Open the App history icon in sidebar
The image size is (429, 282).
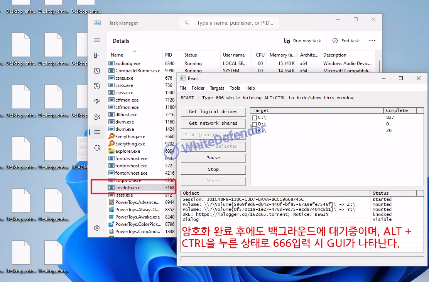pos(97,86)
